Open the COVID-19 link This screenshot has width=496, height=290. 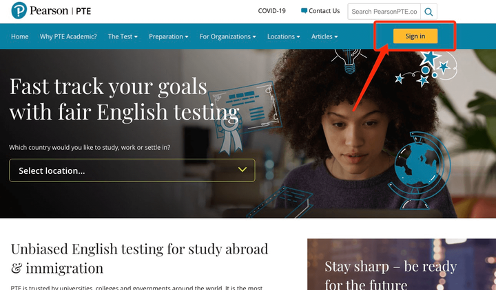pos(271,11)
